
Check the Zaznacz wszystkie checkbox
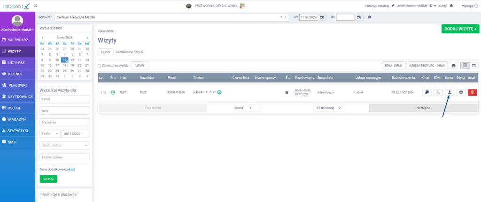click(x=100, y=66)
